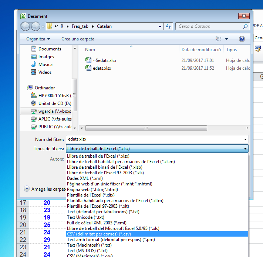The image size is (263, 257).
Task: Select Pàgina web (*.htm;*.html) option
Action: click(157, 190)
